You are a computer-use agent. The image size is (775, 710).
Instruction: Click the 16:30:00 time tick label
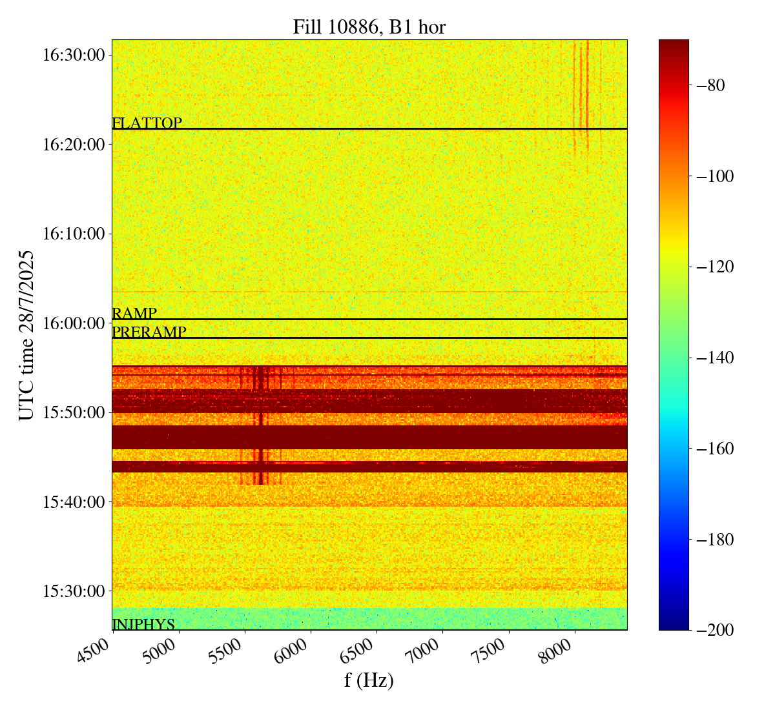pyautogui.click(x=74, y=55)
